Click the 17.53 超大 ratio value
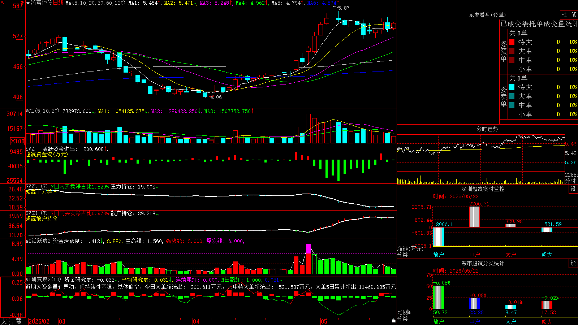 pyautogui.click(x=549, y=312)
